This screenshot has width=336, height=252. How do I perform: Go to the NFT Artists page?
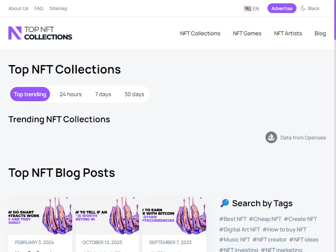click(288, 34)
